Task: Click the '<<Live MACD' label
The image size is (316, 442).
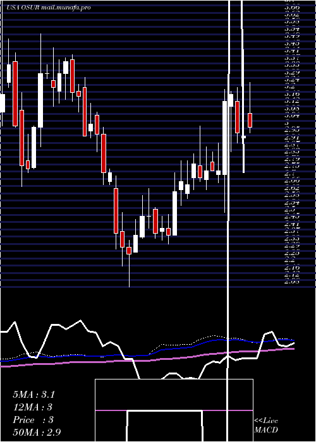Action: [266, 426]
